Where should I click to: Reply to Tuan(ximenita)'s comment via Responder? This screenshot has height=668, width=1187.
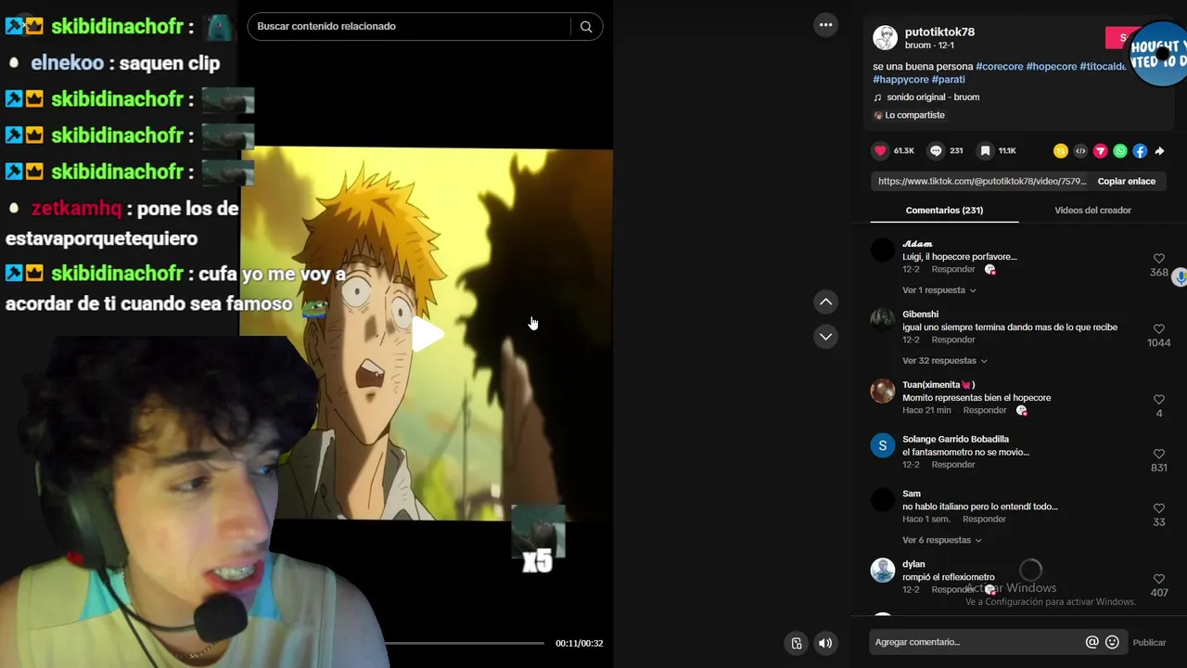(984, 411)
